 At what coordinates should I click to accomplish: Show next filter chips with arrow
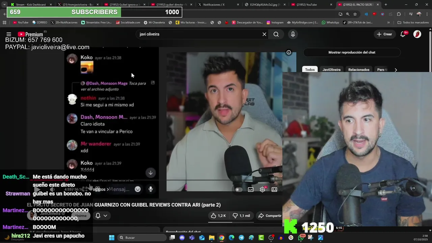pyautogui.click(x=396, y=70)
